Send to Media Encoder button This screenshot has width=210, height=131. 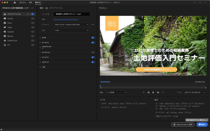pos(183,124)
